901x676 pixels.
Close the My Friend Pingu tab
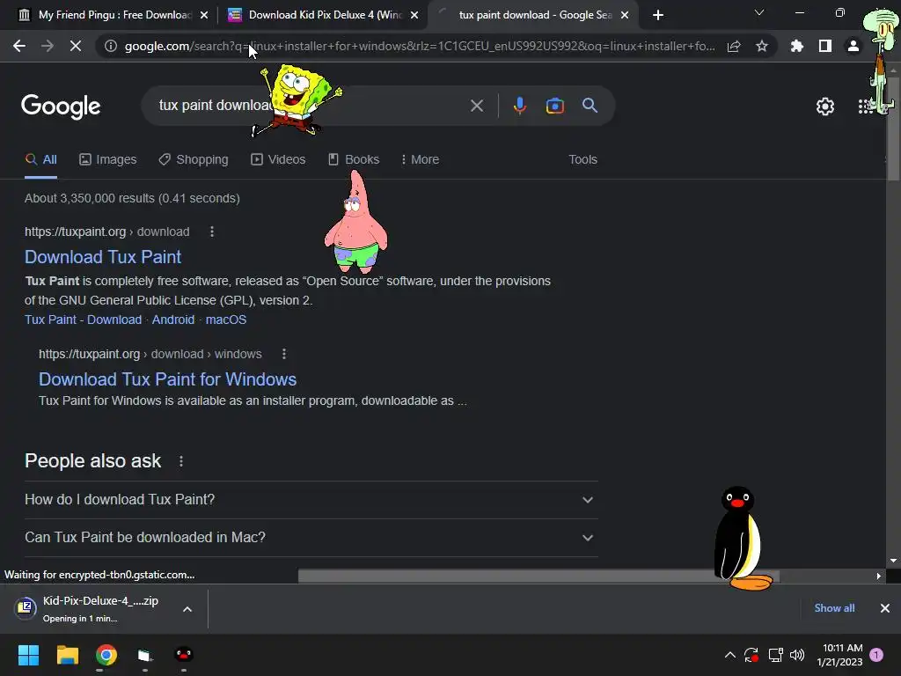coord(204,16)
